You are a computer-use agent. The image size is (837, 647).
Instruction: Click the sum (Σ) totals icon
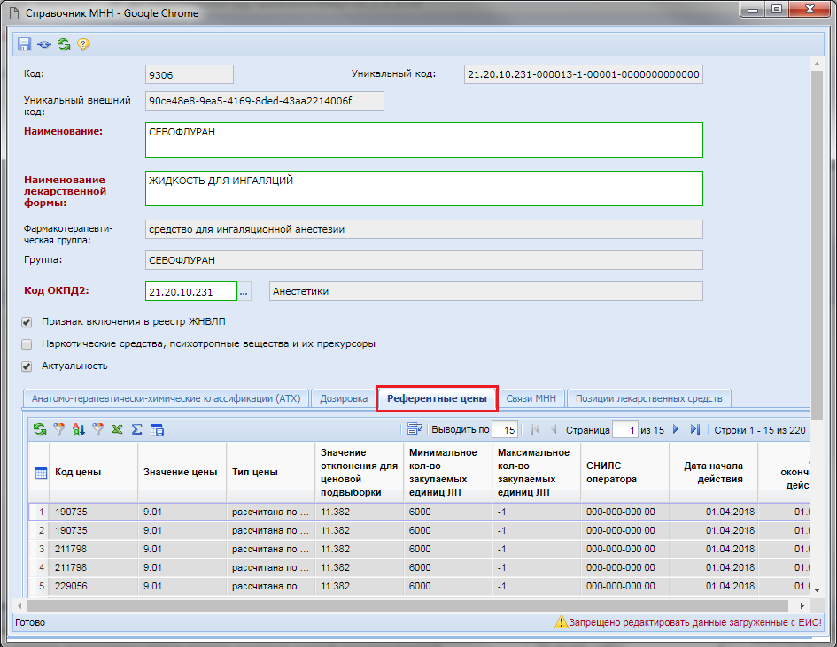coord(136,429)
